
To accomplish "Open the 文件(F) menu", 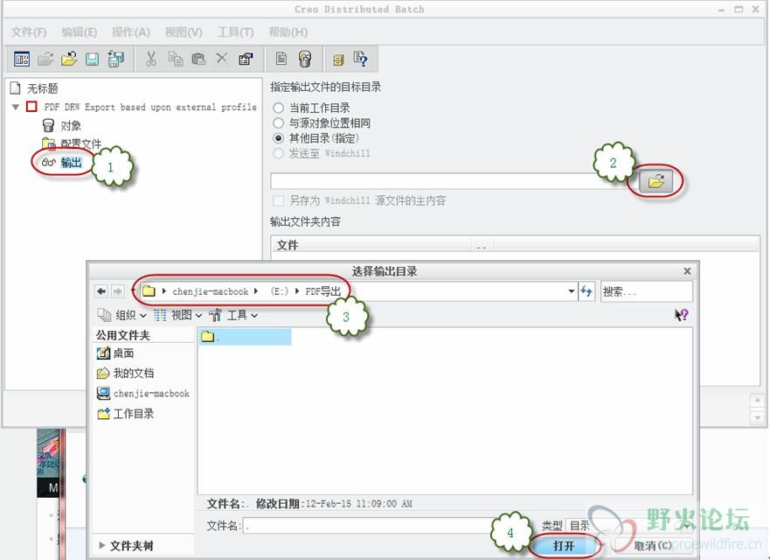I will (x=29, y=32).
